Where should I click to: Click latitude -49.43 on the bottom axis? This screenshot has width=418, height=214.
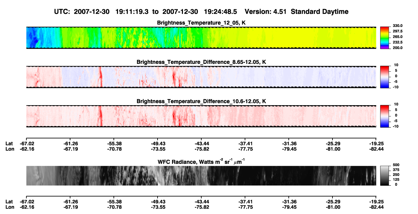tap(158, 201)
